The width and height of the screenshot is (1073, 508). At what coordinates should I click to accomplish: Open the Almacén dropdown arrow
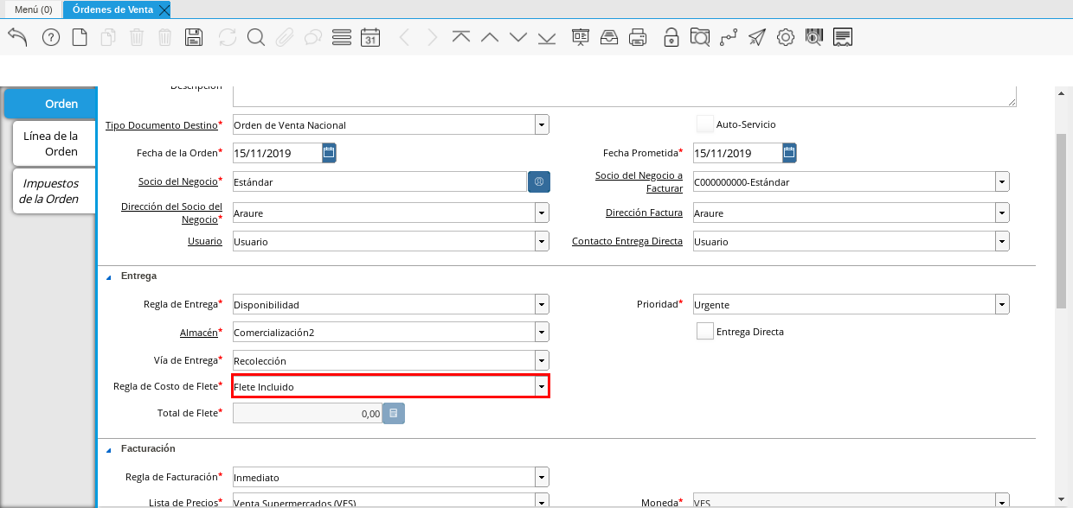[x=541, y=332]
